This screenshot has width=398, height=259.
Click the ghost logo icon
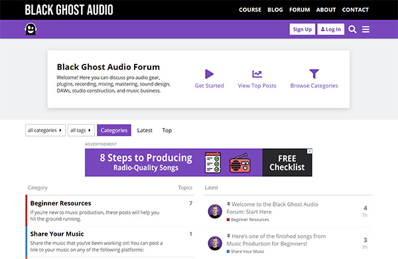[x=31, y=29]
